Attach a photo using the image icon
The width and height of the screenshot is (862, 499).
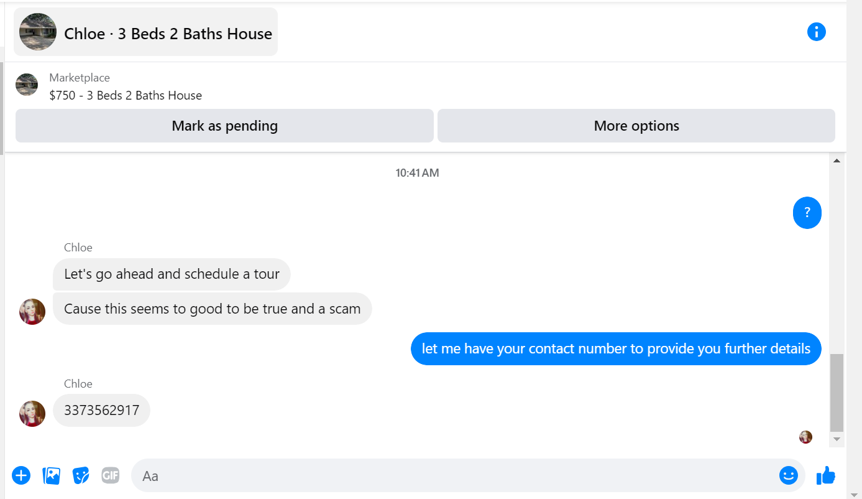pyautogui.click(x=51, y=476)
